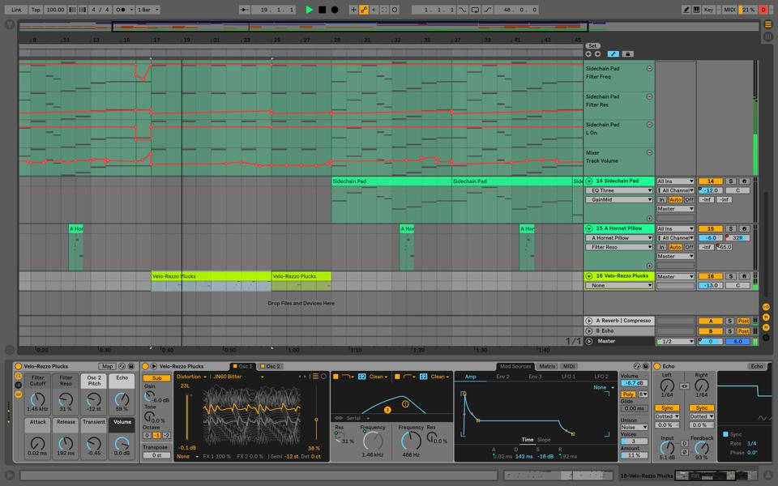Open the Matrix tab in Wavetable

(547, 366)
